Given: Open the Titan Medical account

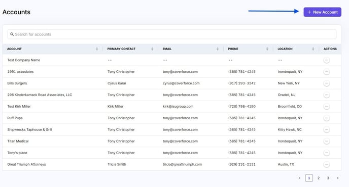Looking at the screenshot, I should 18,141.
